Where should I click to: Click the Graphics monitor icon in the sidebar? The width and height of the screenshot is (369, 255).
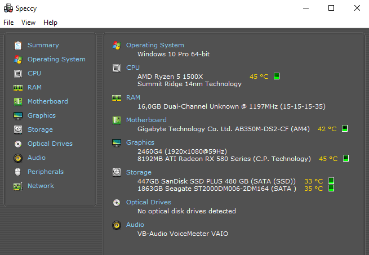(x=18, y=116)
